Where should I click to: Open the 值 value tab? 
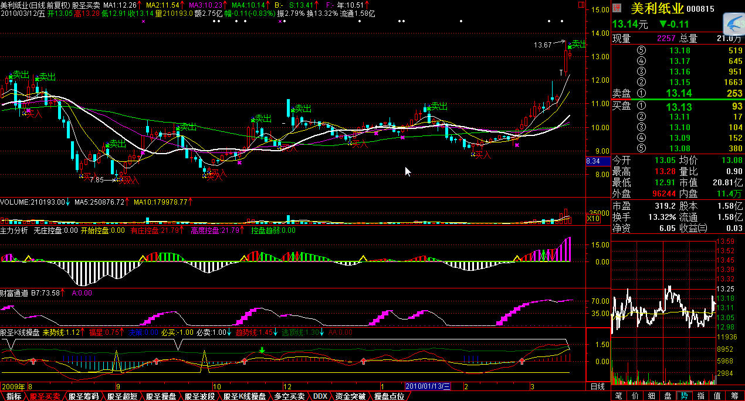pyautogui.click(x=718, y=396)
